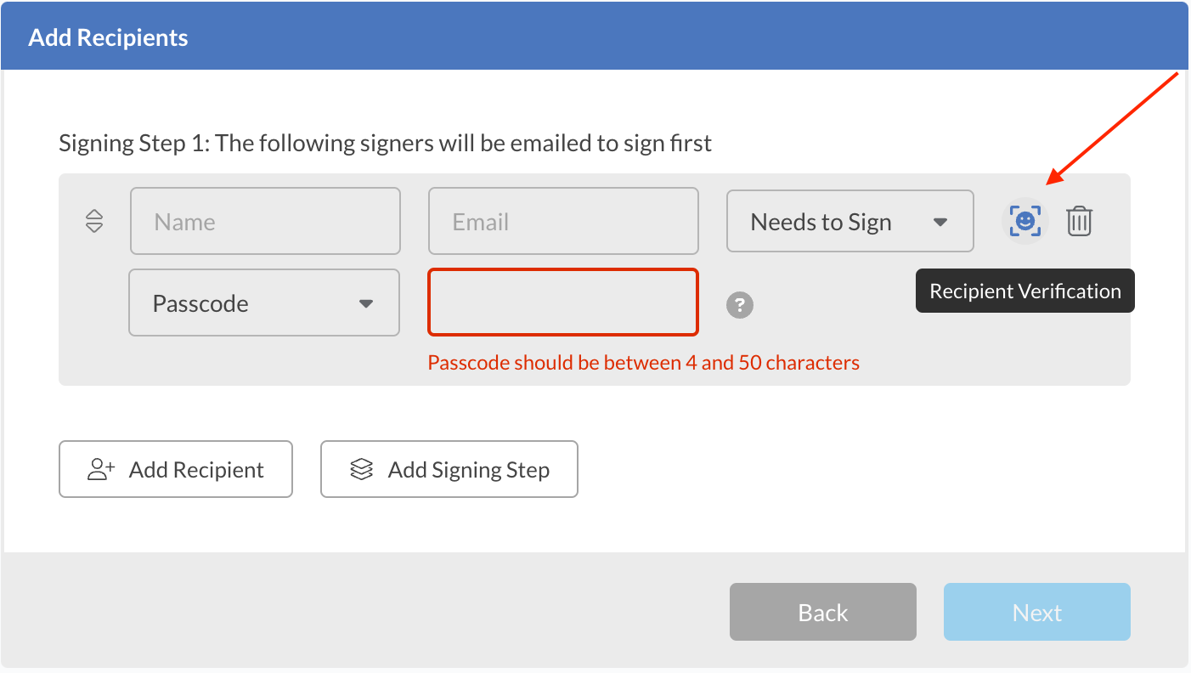Viewport: 1191px width, 673px height.
Task: Click the Recipient Verification face icon
Action: 1024,221
